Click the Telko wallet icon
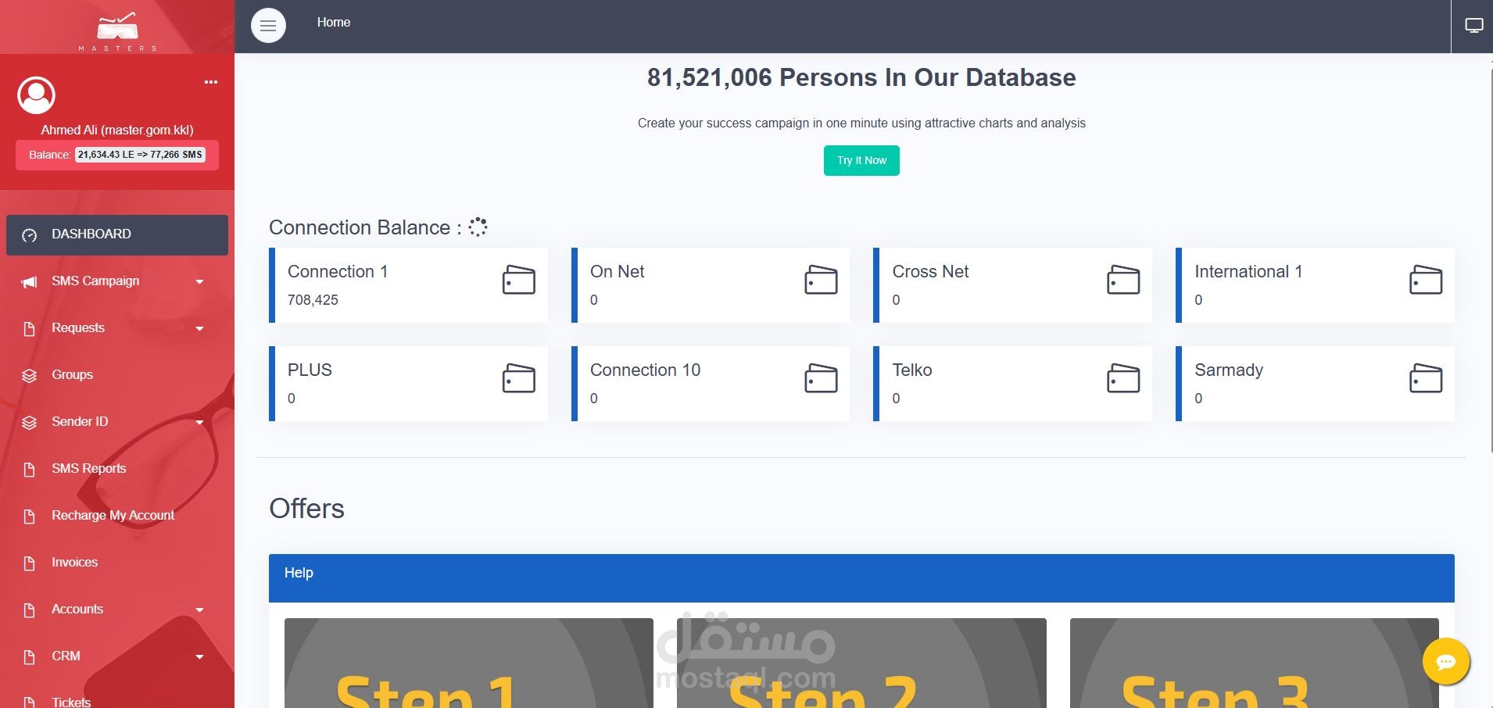This screenshot has height=708, width=1493. coord(1123,378)
